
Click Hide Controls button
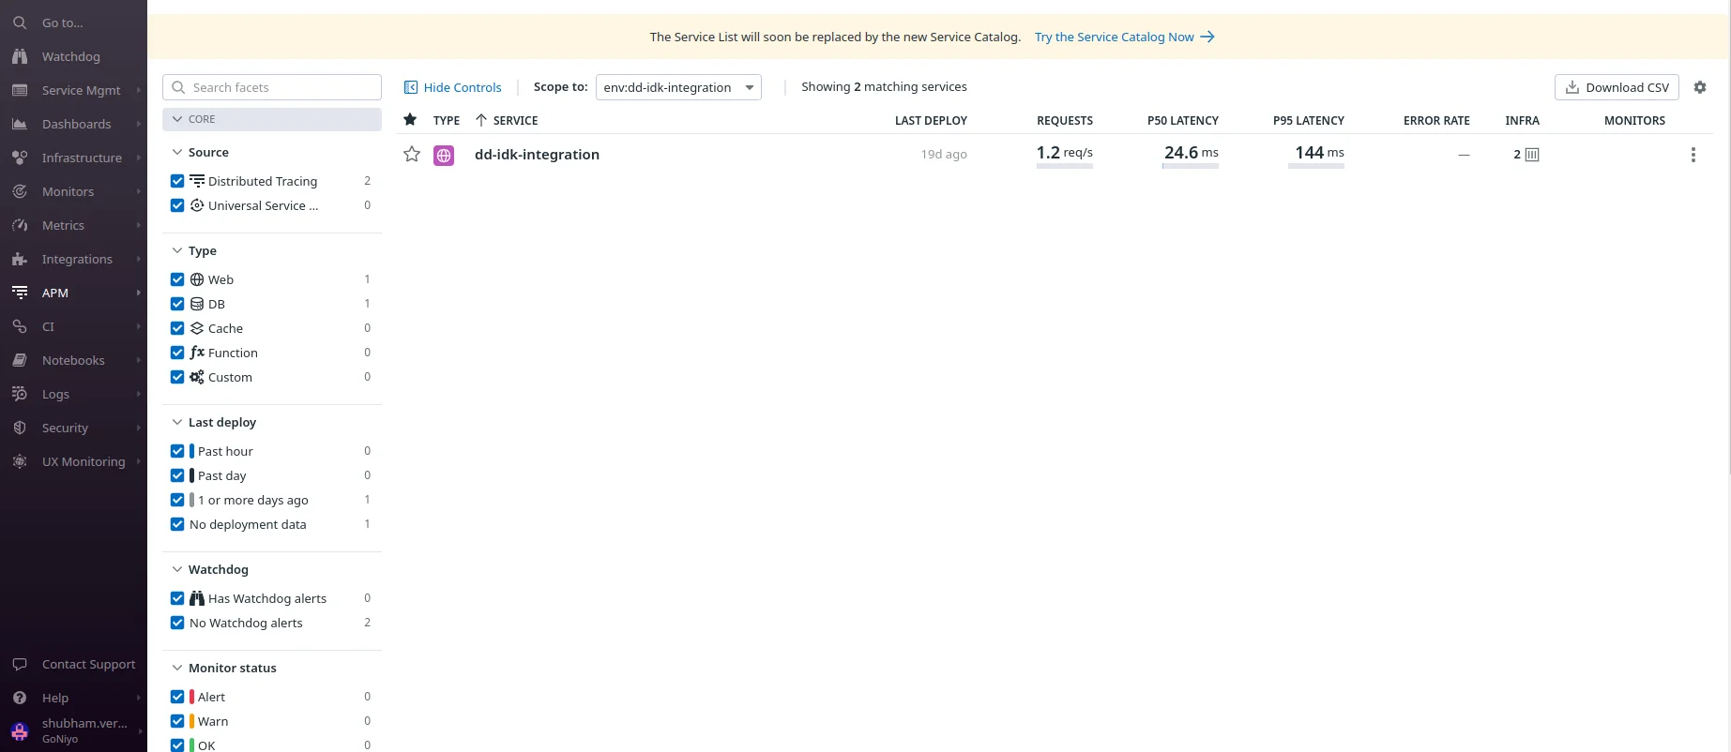[x=453, y=87]
